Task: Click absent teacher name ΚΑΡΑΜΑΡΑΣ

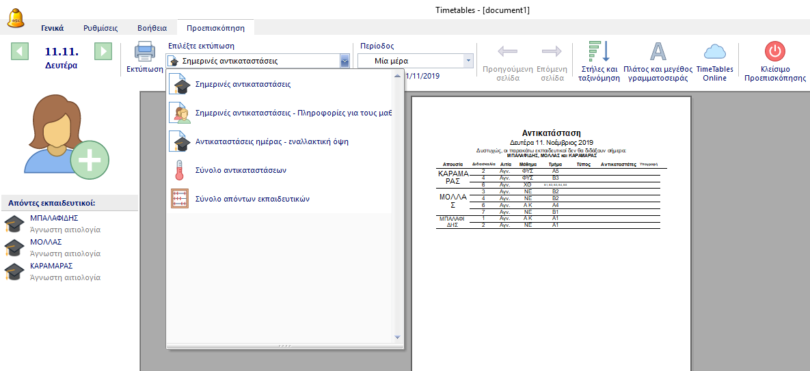Action: [51, 265]
